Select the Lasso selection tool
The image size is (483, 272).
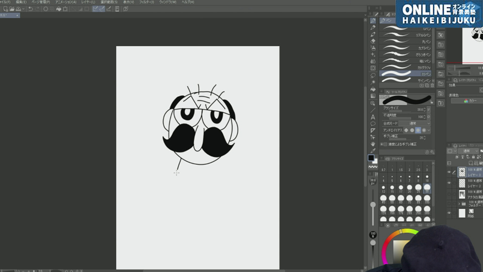tap(373, 75)
